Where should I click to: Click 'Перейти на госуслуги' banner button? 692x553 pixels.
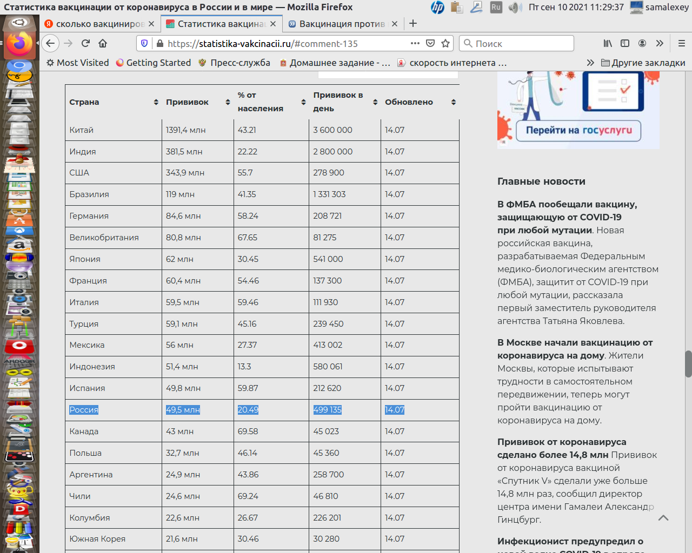coord(578,130)
